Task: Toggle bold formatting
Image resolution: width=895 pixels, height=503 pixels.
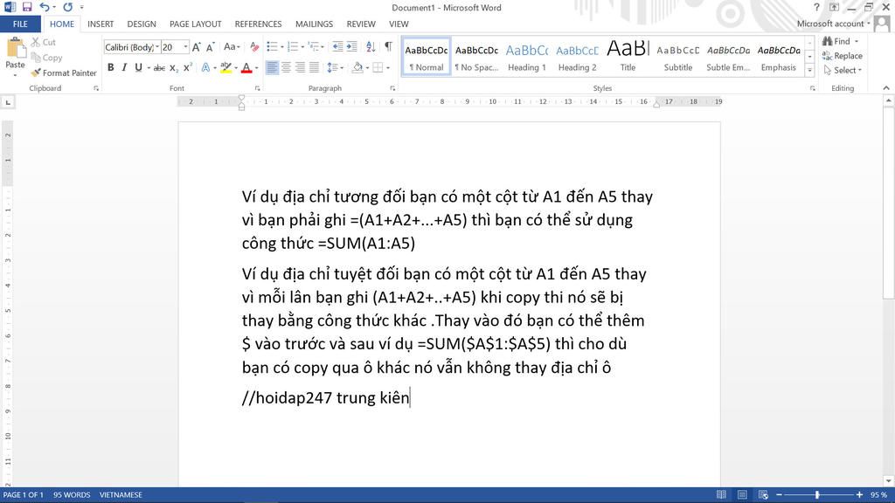Action: pyautogui.click(x=111, y=67)
